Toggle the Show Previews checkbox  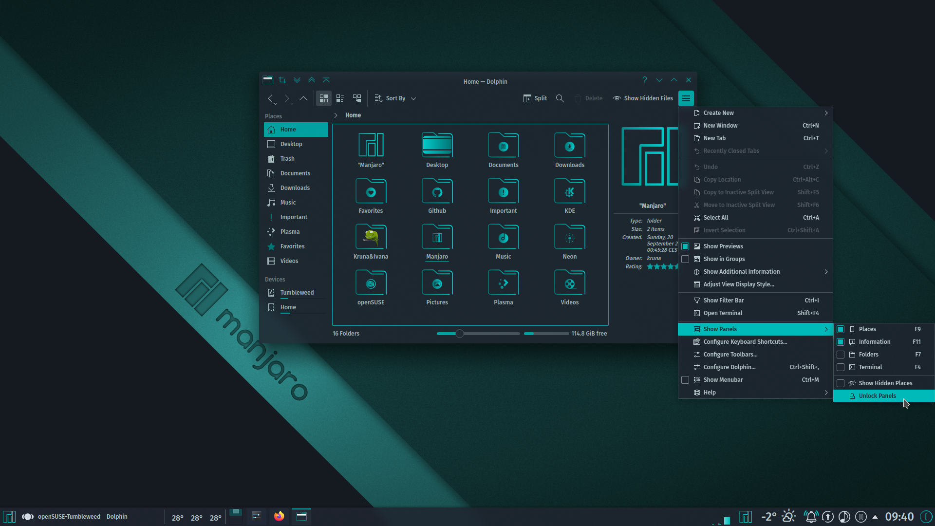(685, 246)
